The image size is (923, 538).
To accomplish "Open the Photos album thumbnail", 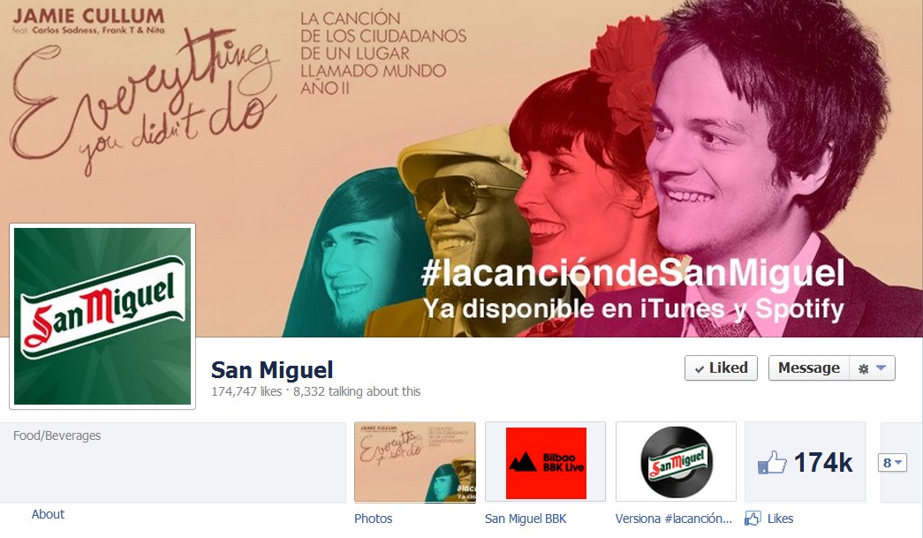I will [415, 462].
